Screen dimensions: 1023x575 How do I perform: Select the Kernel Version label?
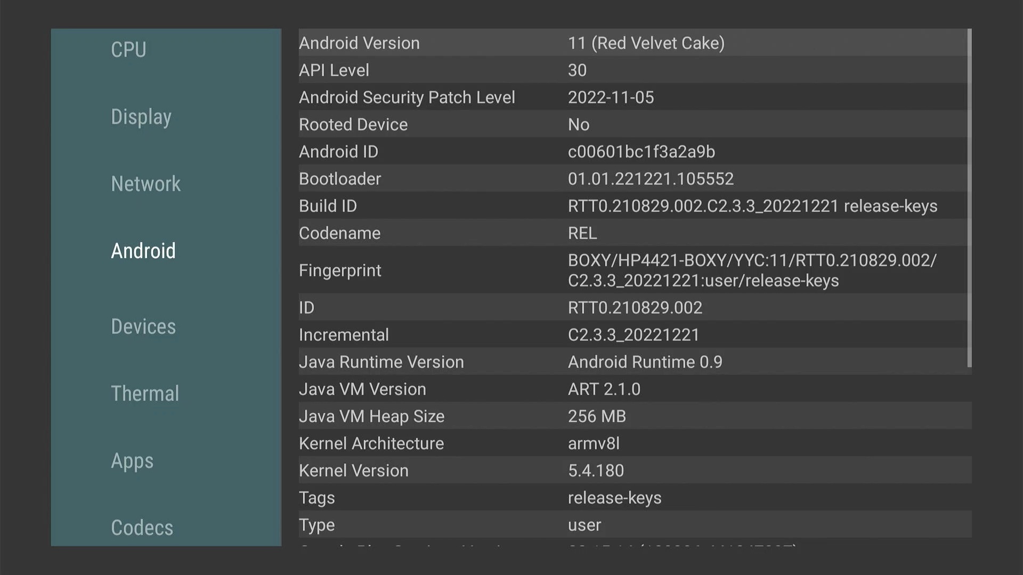(x=354, y=471)
